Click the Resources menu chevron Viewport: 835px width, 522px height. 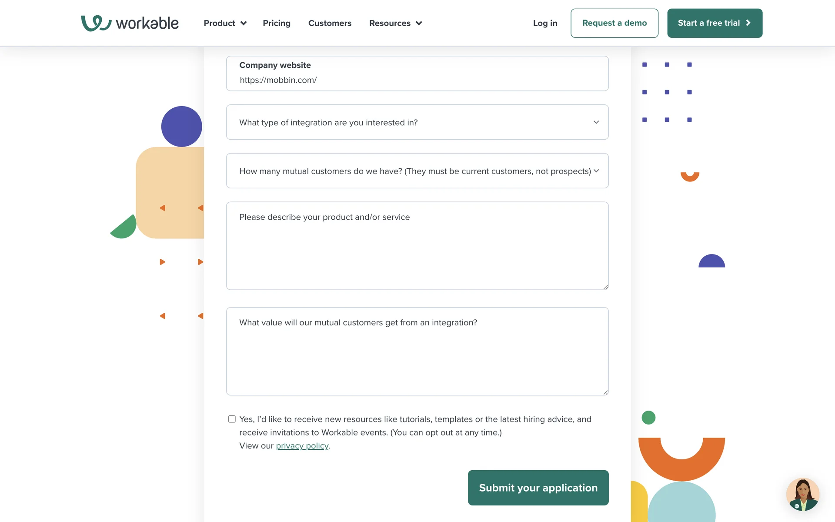point(419,23)
